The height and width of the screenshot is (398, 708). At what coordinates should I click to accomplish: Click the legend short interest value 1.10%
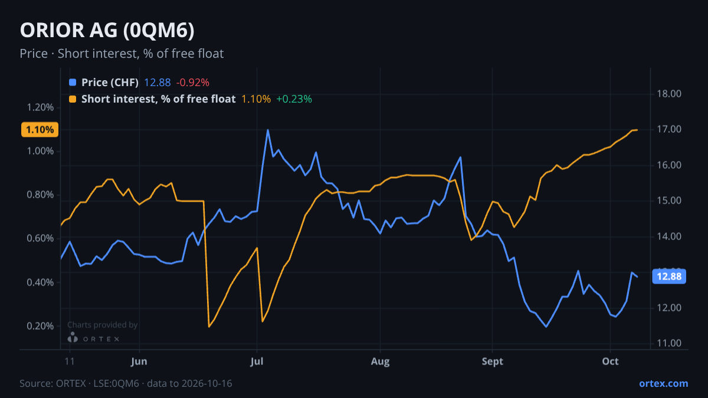[256, 99]
